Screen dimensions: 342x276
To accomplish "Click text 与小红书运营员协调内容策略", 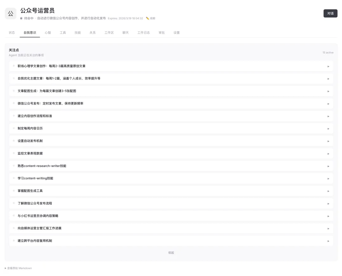I will click(x=38, y=216).
